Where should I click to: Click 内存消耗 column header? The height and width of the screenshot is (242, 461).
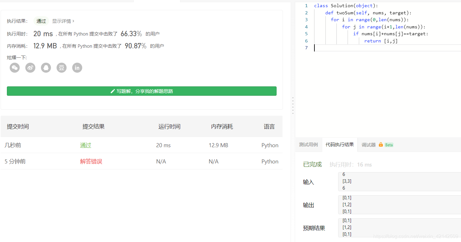(222, 127)
